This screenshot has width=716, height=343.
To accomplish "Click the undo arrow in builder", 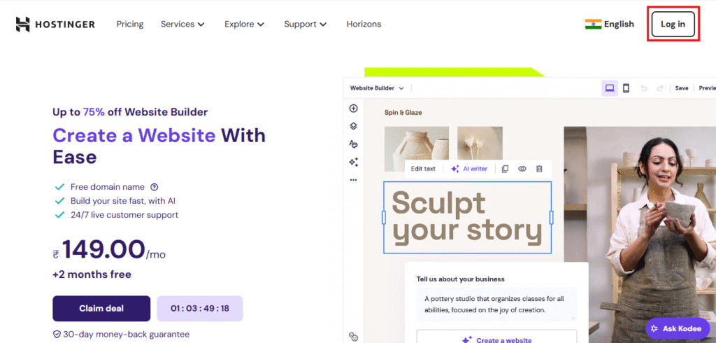I will click(x=644, y=88).
